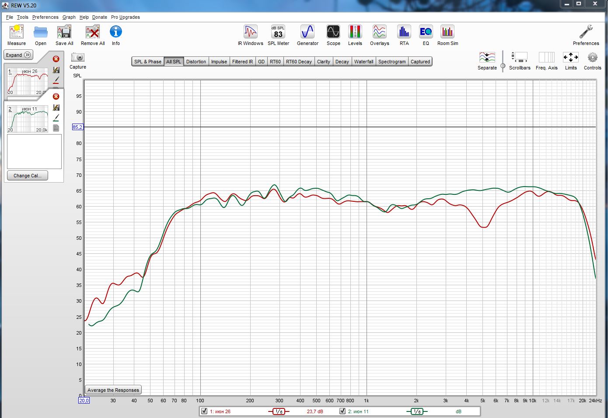This screenshot has width=608, height=418.
Task: Switch to the Distortion tab
Action: click(196, 62)
